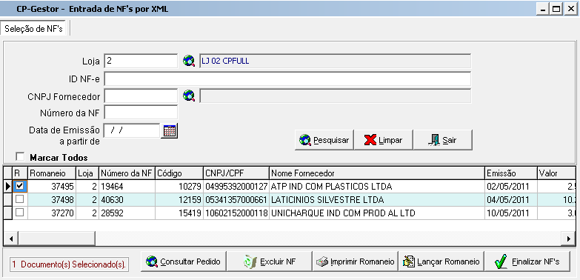Click Imprimir Romaneio button
The width and height of the screenshot is (580, 280).
point(355,261)
